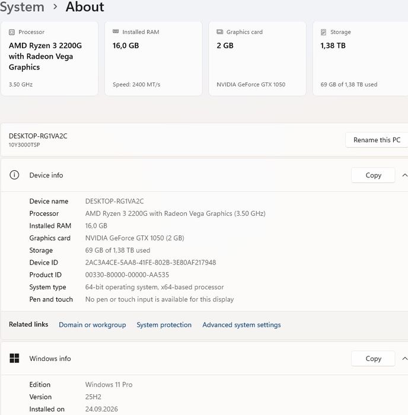Open Advanced system settings link
Screen dimensions: 408x415
click(x=241, y=324)
